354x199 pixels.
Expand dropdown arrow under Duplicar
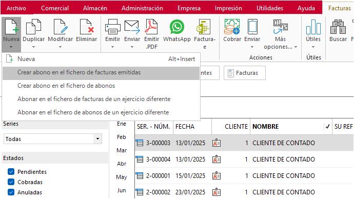[33, 47]
